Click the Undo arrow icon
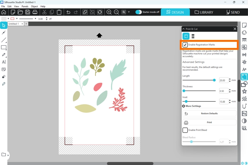The height and width of the screenshot is (165, 248). tap(68, 12)
